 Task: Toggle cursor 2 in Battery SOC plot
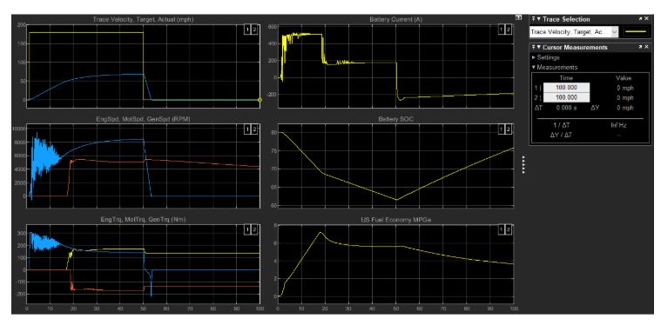pos(508,129)
